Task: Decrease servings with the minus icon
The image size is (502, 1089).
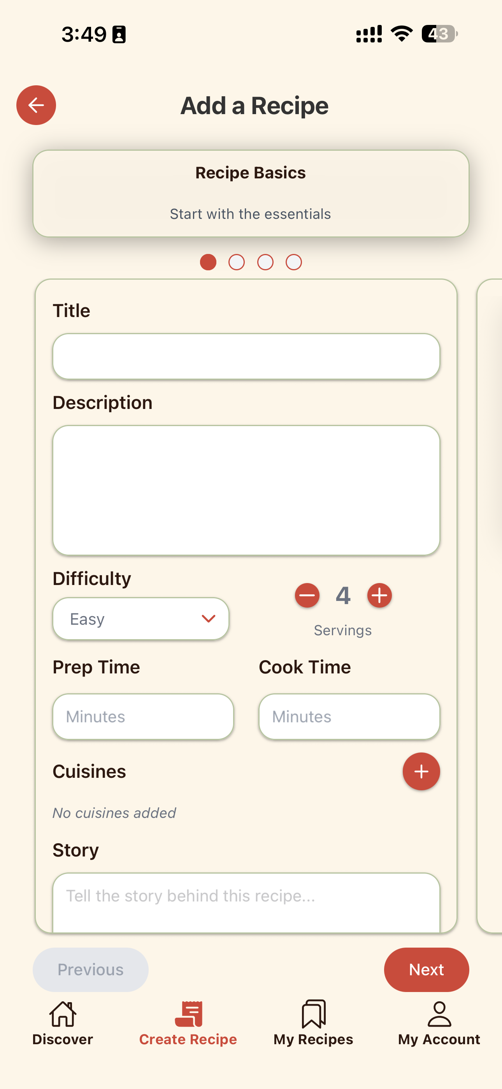Action: [307, 595]
